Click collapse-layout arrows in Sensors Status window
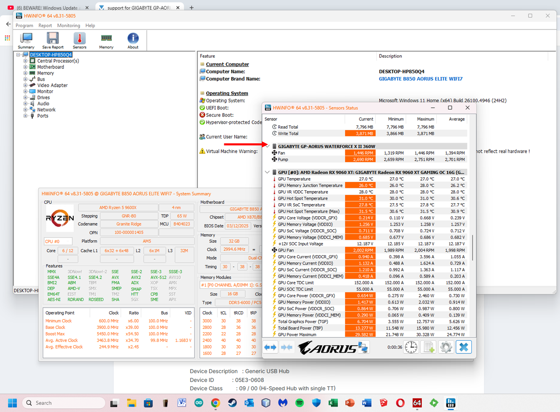The image size is (560, 412). (287, 347)
